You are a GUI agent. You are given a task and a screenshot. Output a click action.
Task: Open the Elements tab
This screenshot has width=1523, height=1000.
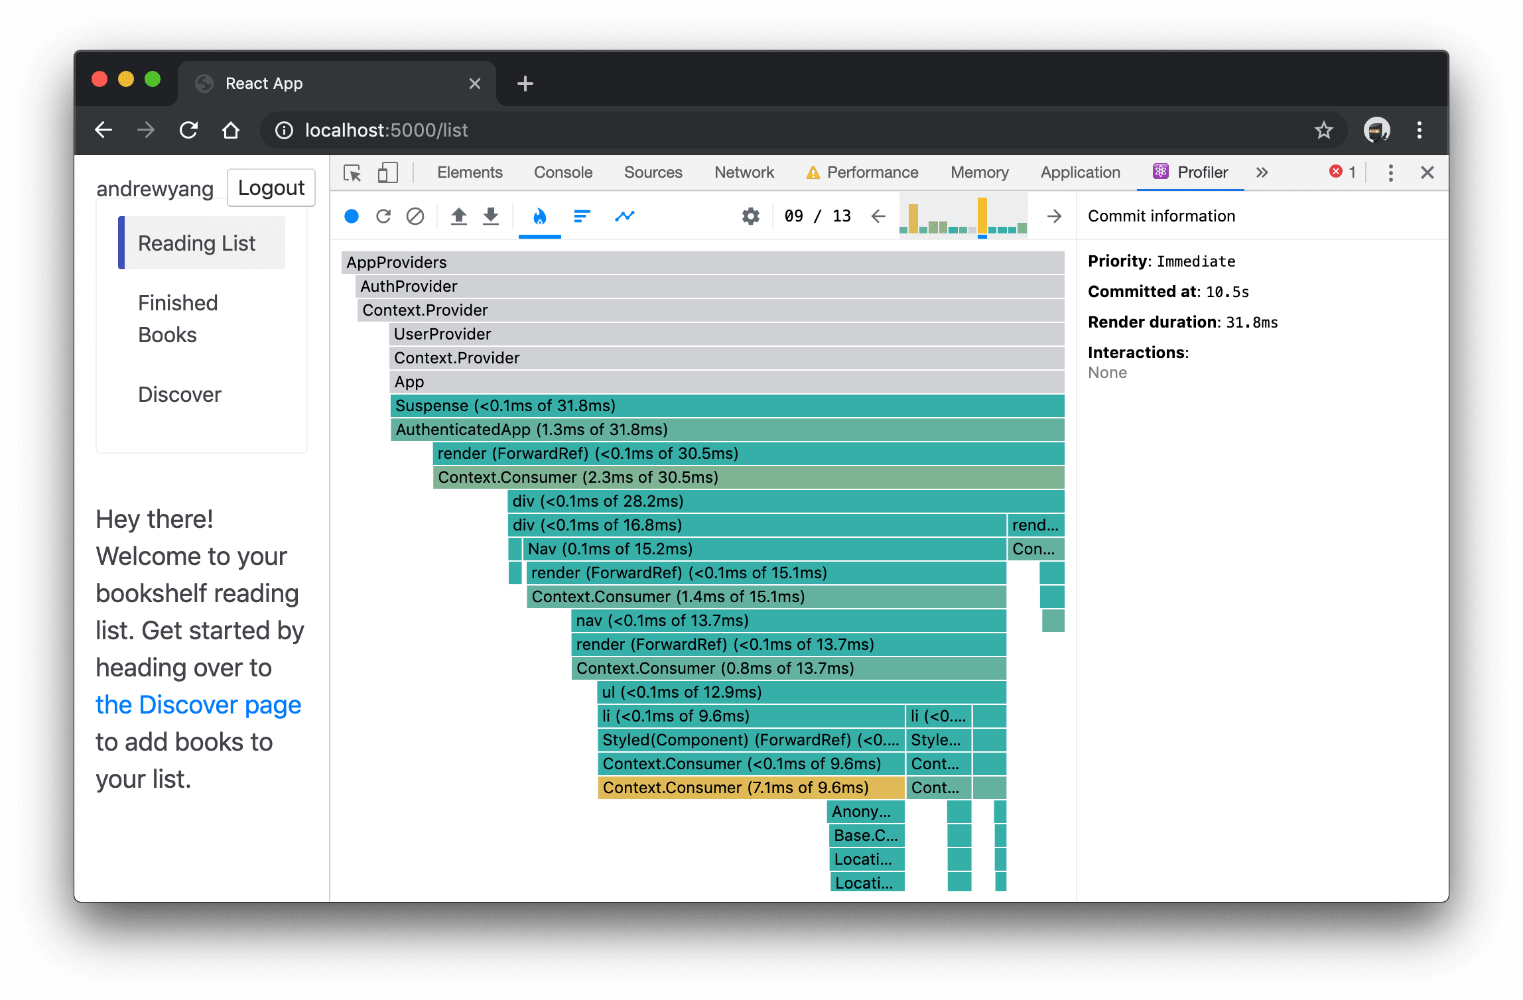(x=469, y=172)
